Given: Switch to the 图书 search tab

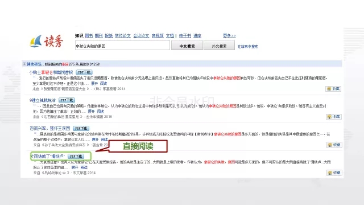Looking at the screenshot, I should coord(89,35).
